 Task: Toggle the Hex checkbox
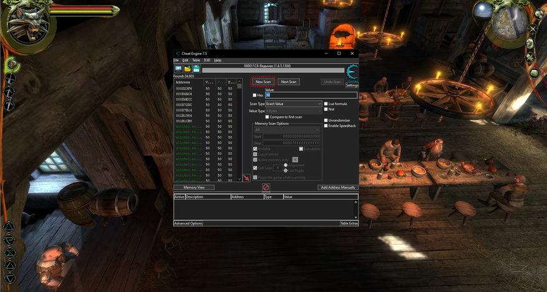(x=254, y=95)
